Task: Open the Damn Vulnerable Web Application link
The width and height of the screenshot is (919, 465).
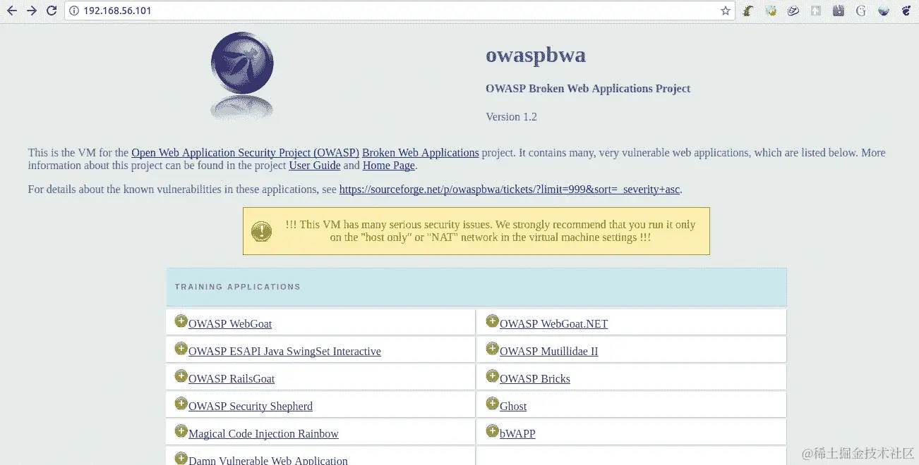Action: tap(268, 460)
